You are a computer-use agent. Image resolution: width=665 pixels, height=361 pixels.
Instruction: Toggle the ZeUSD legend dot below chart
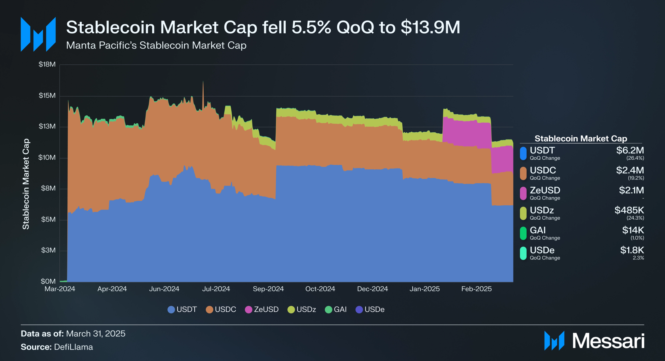coord(249,309)
